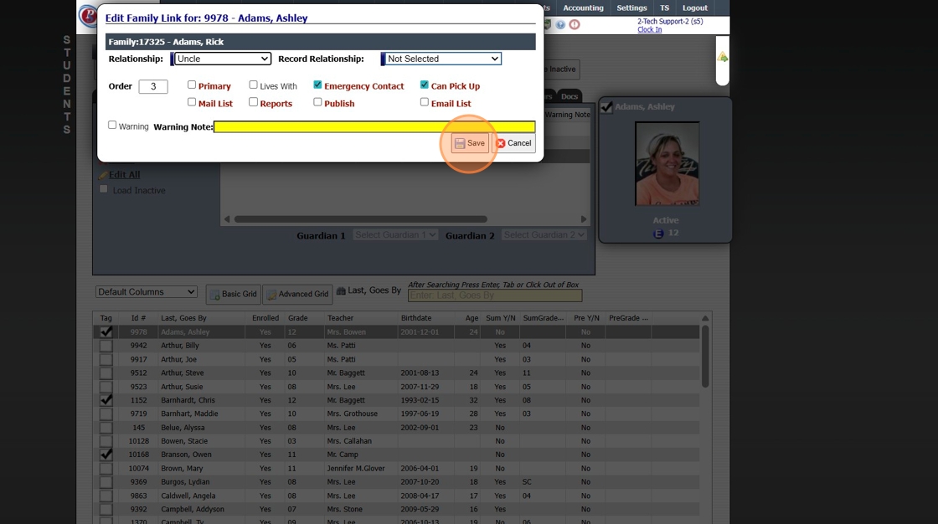This screenshot has width=938, height=524.
Task: Uncheck the Can Pick Up checkbox
Action: click(424, 85)
